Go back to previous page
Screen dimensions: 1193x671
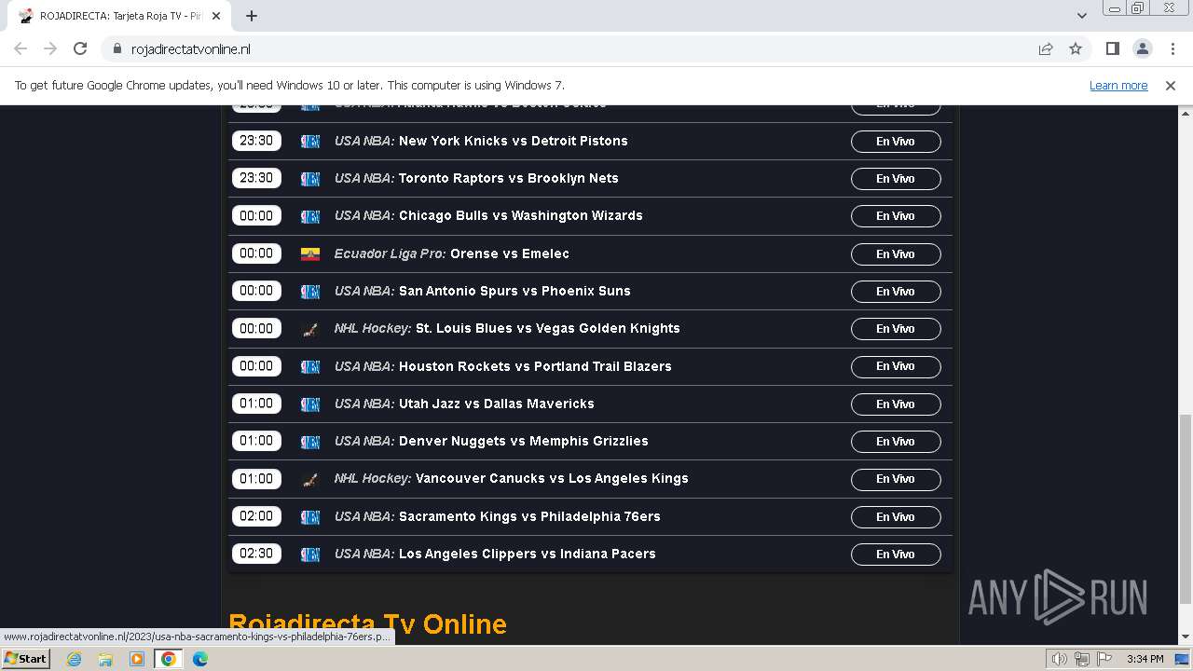tap(21, 48)
